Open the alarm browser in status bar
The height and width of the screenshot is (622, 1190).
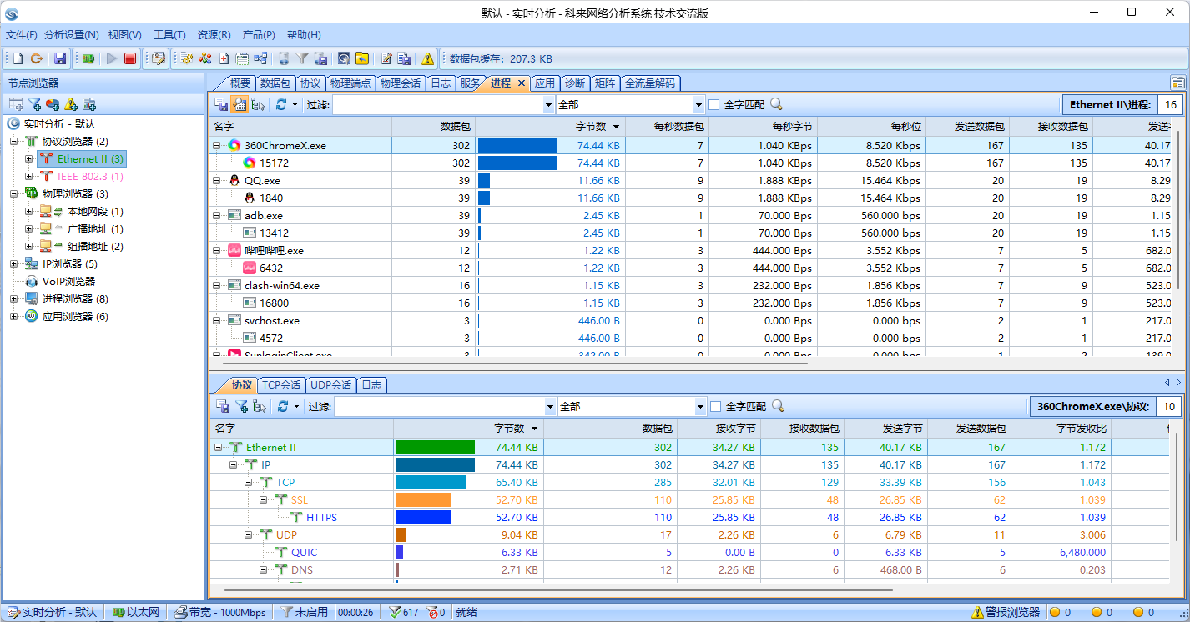point(1006,612)
